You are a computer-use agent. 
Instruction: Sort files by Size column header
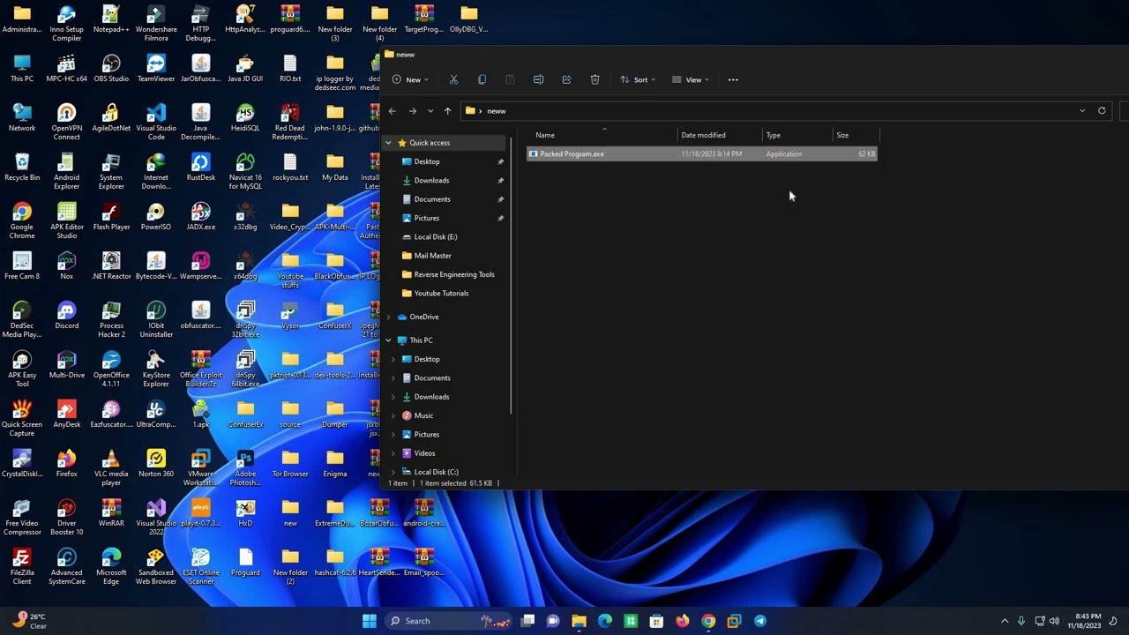tap(842, 135)
